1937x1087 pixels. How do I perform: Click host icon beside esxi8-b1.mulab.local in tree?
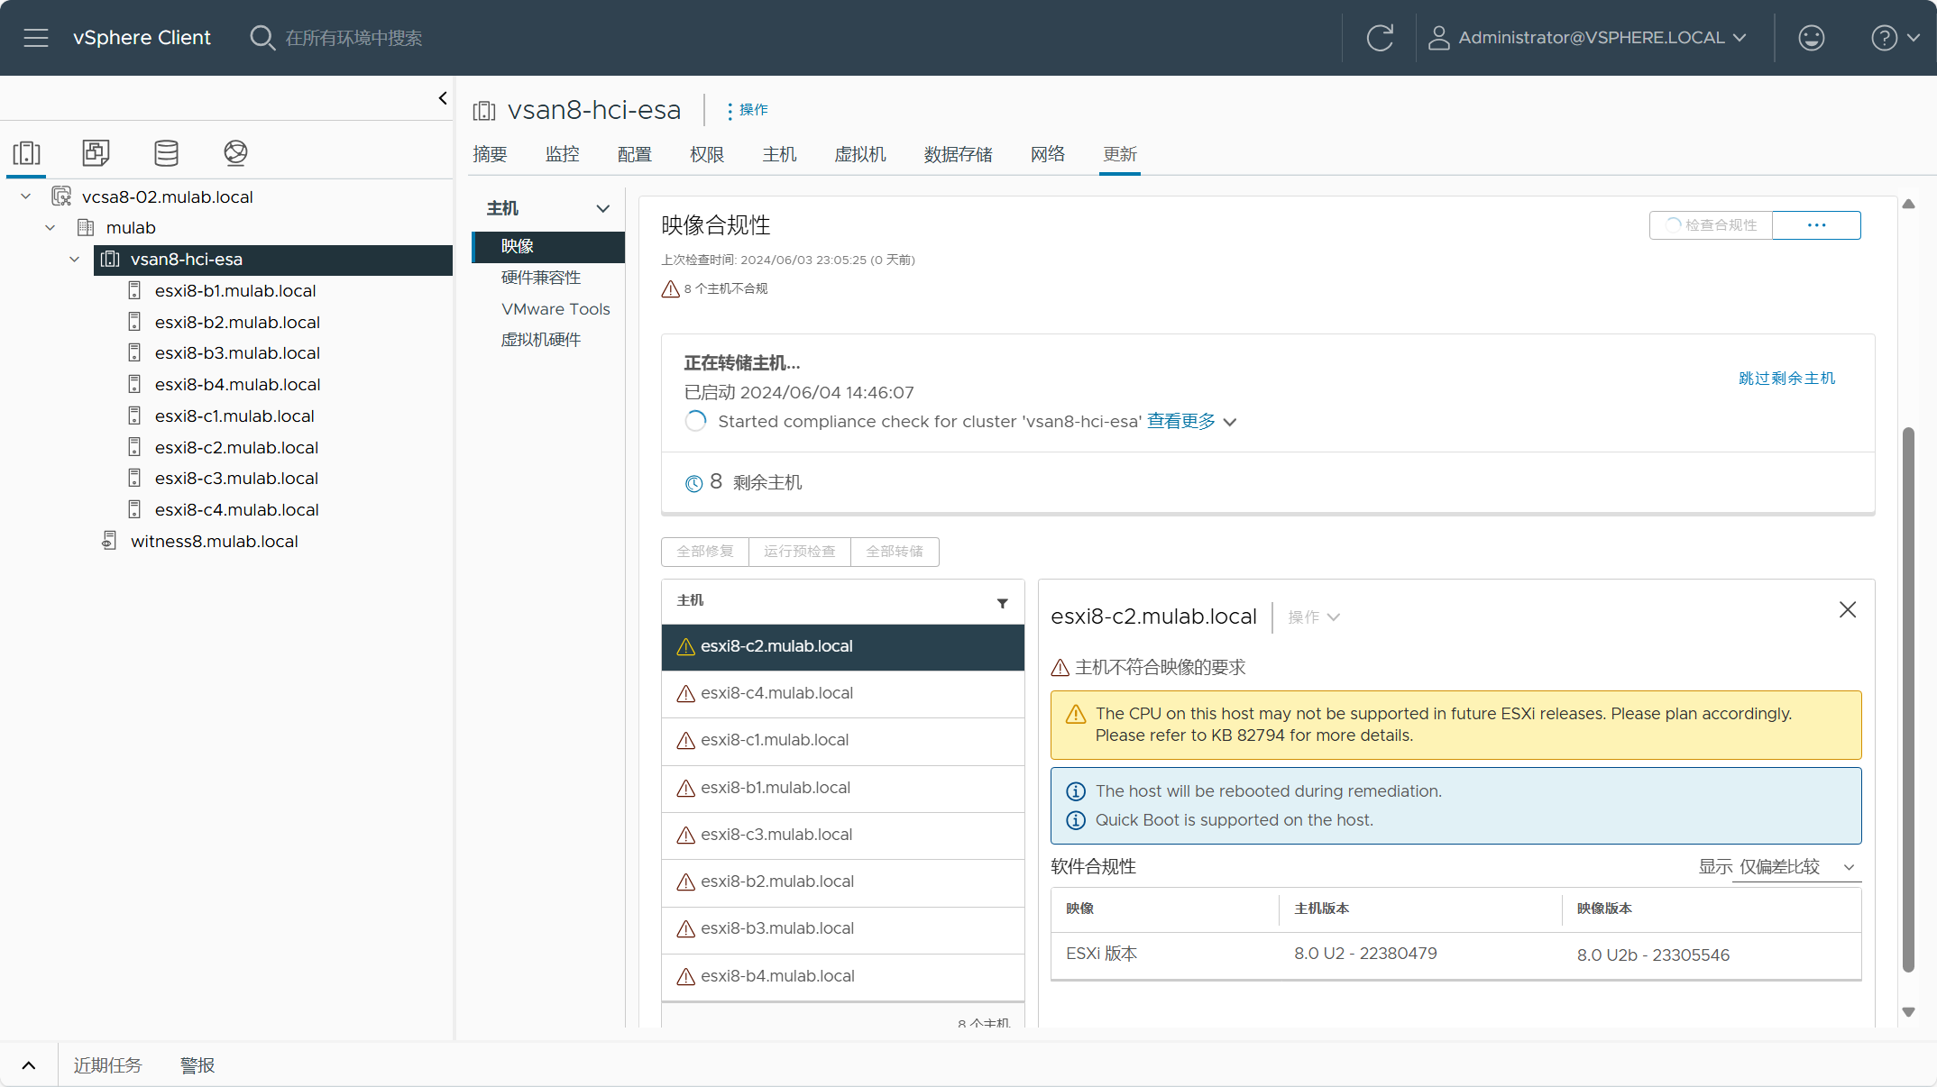coord(134,290)
